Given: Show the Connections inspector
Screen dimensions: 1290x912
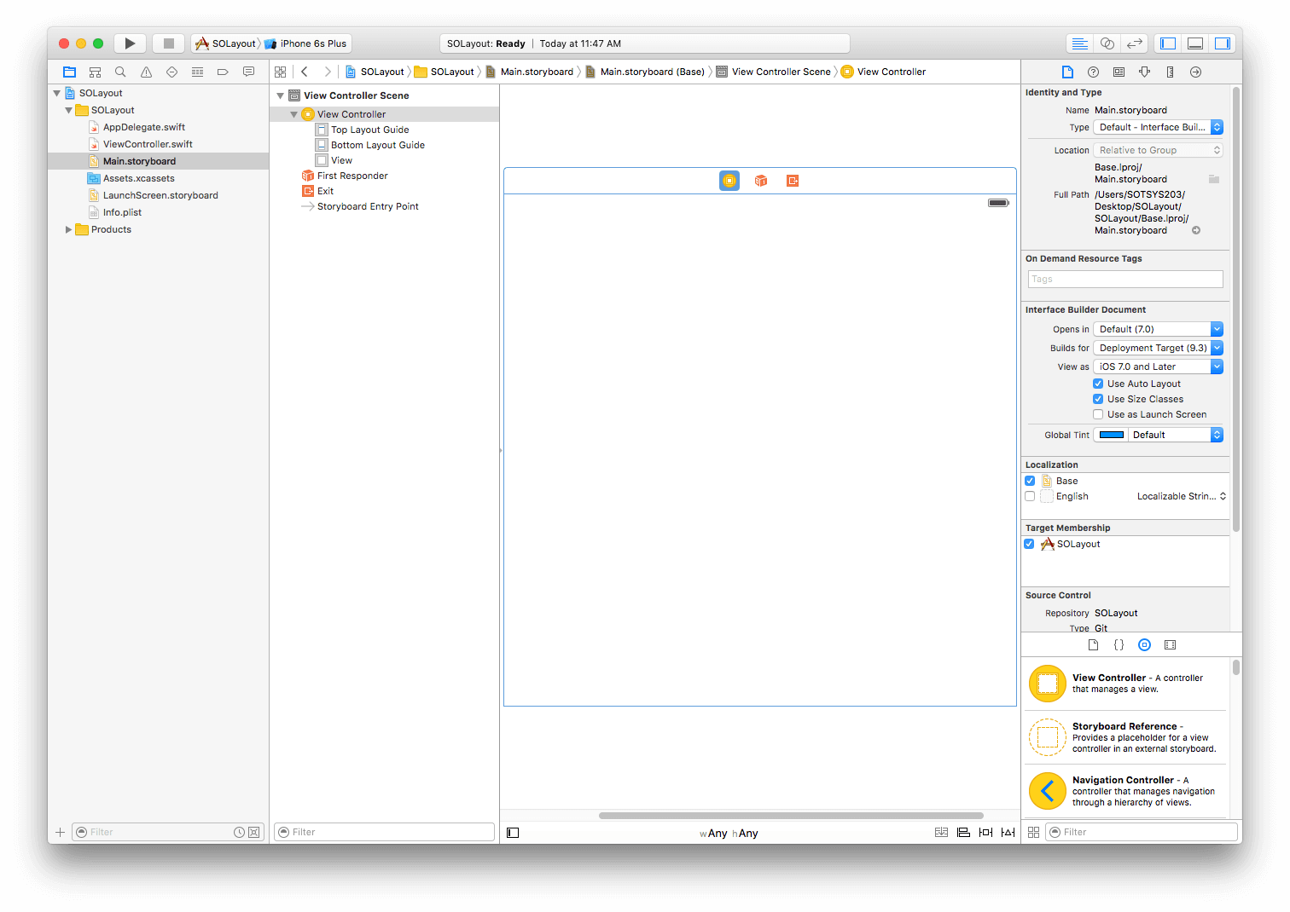Looking at the screenshot, I should coord(1195,72).
